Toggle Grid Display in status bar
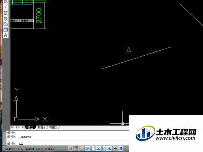 [x=76, y=149]
